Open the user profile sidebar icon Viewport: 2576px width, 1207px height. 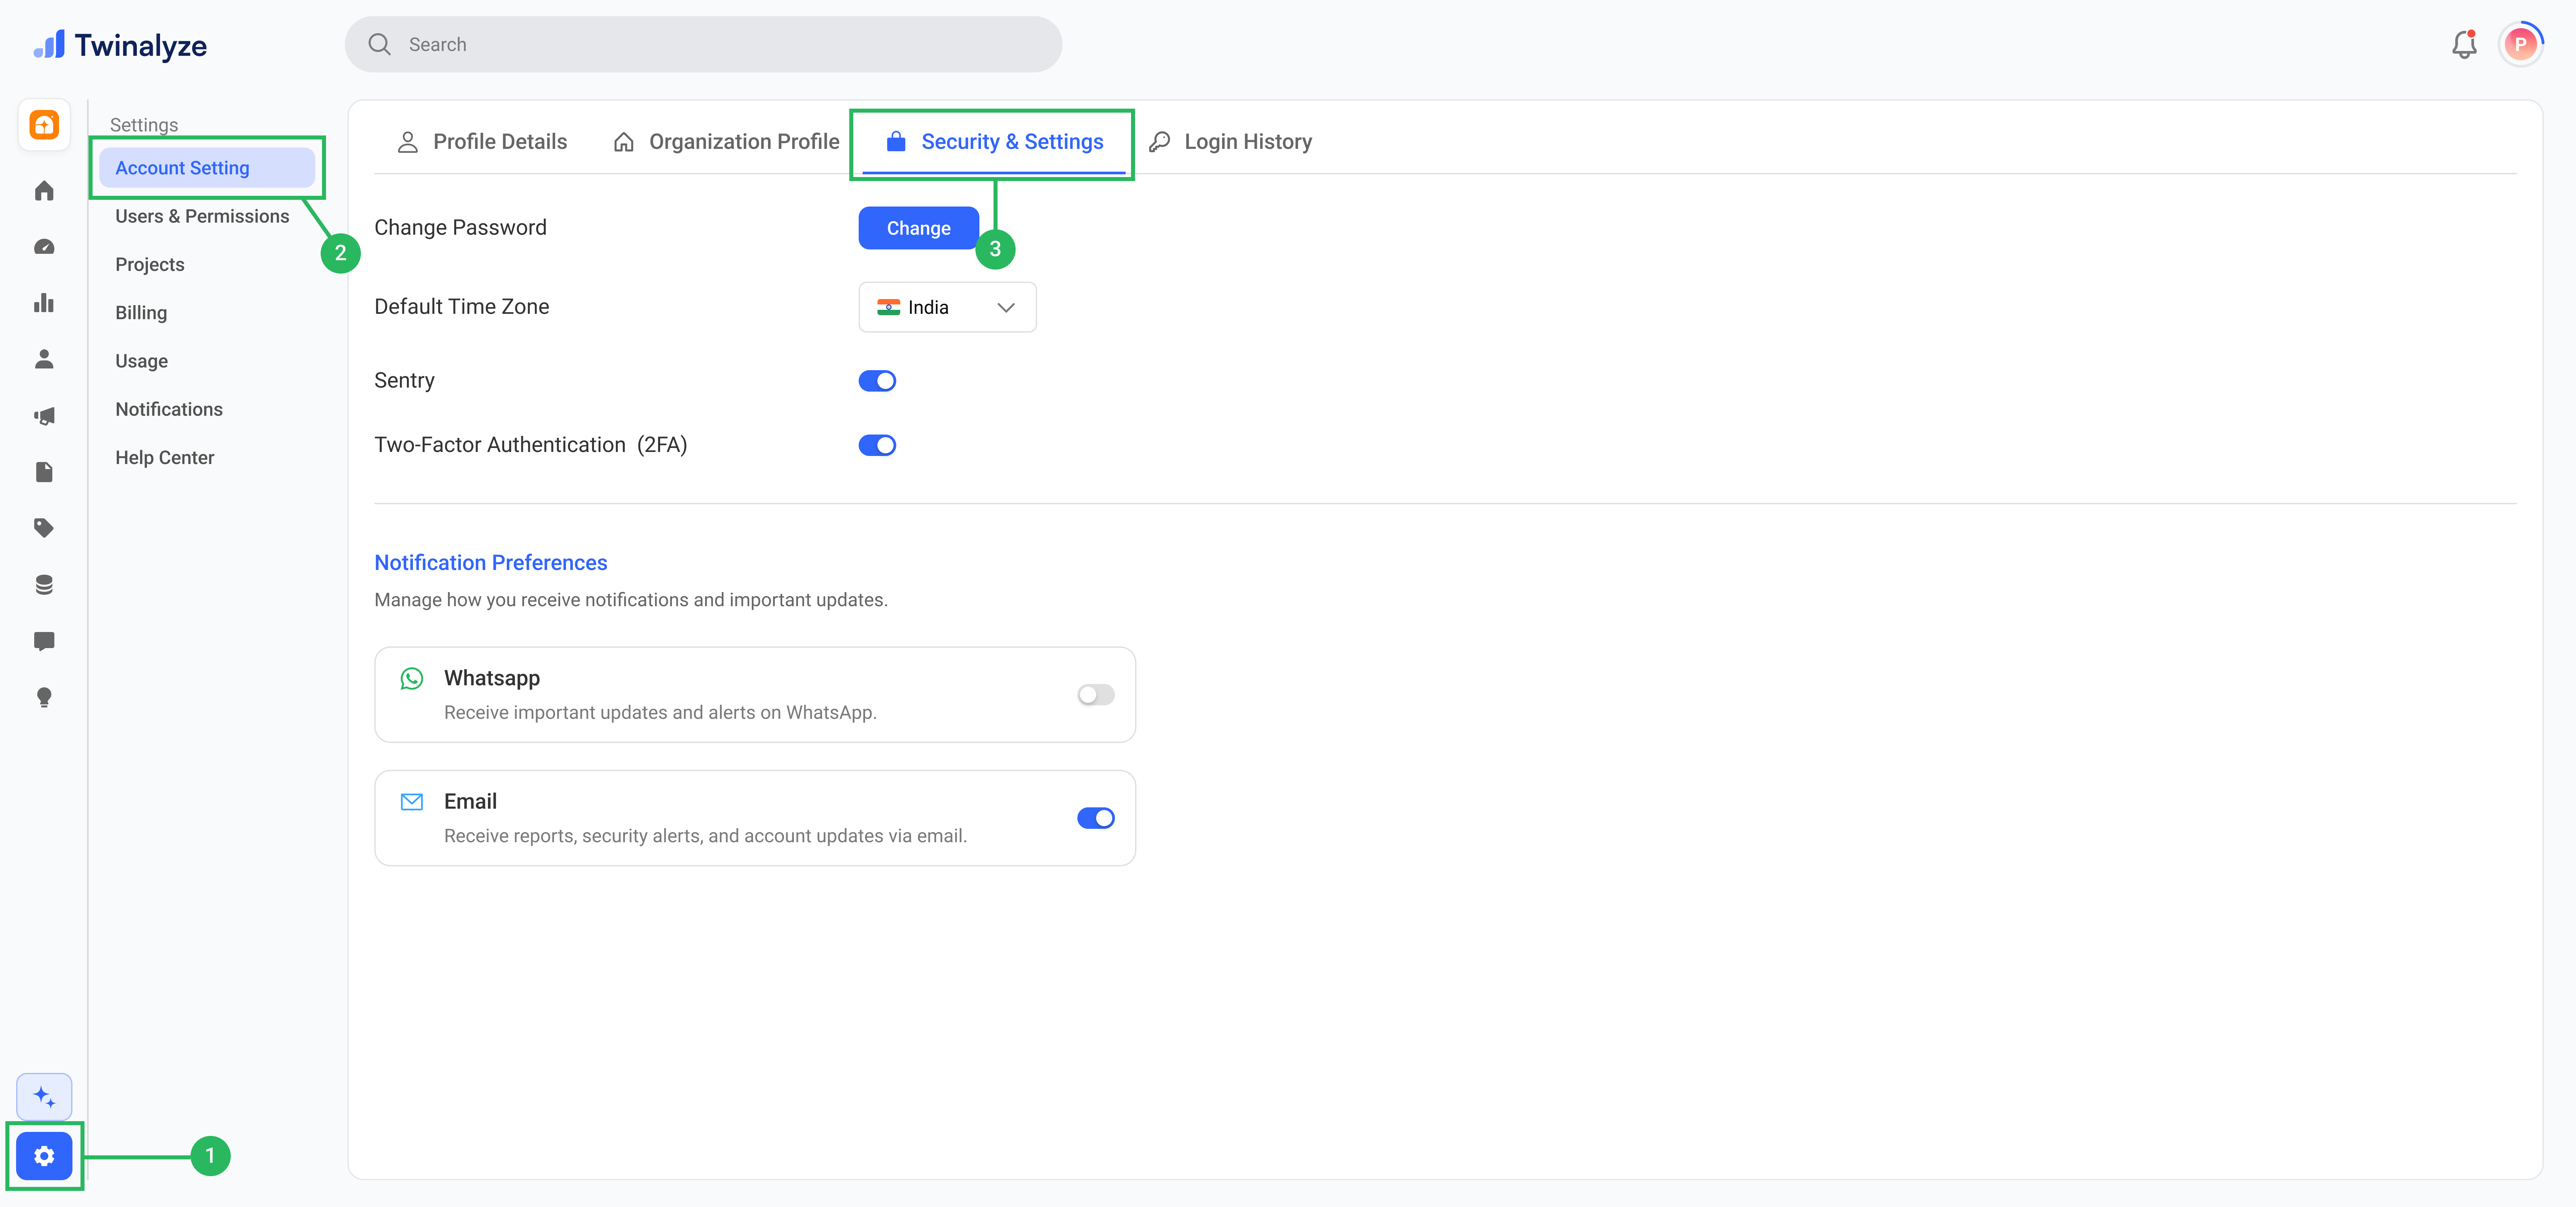[x=44, y=360]
